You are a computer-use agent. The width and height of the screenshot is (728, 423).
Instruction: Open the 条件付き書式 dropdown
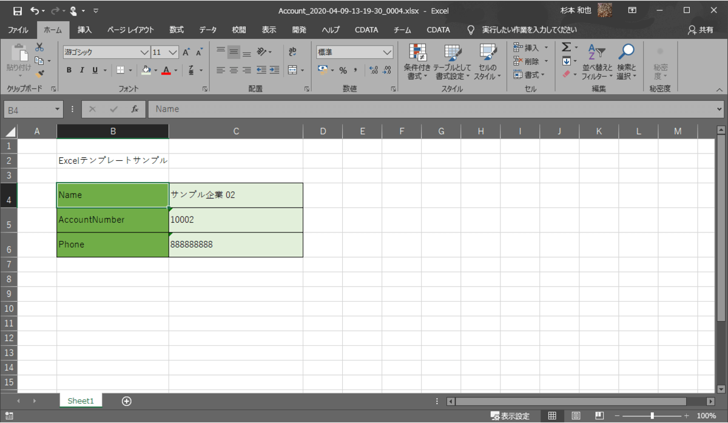(417, 62)
